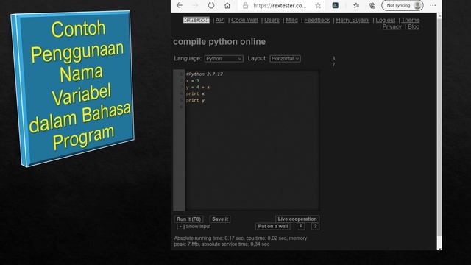Expand the Layout dropdown set to Horizontal
The height and width of the screenshot is (265, 471).
(285, 59)
